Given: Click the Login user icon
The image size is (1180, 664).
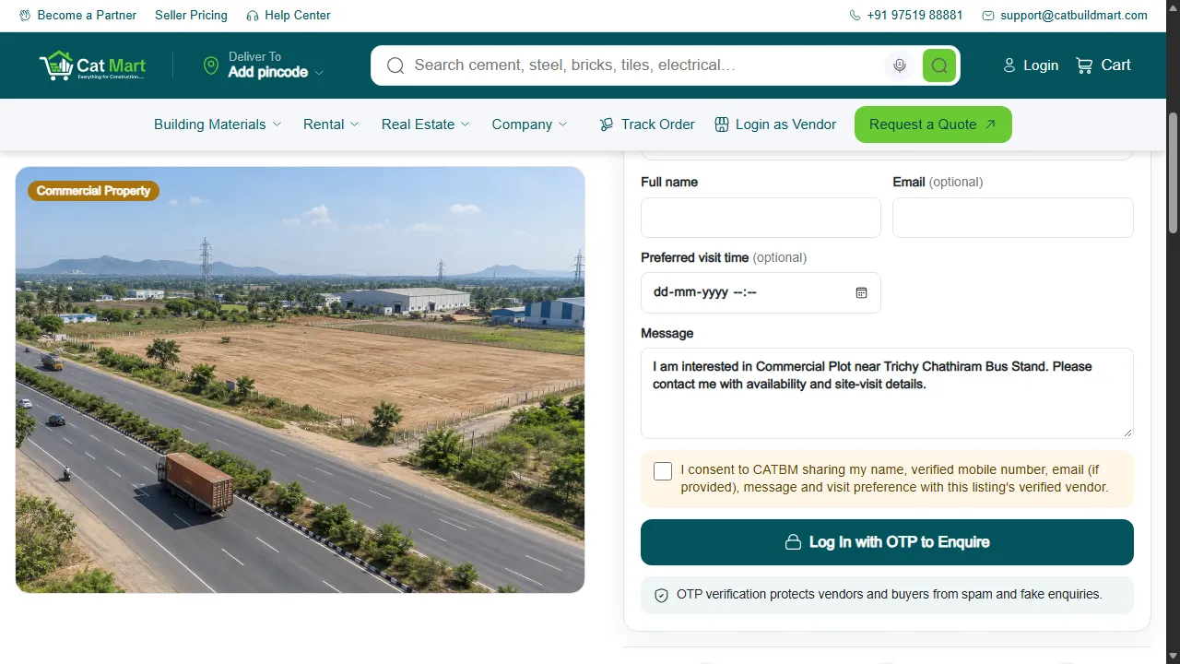Looking at the screenshot, I should click(x=1009, y=65).
